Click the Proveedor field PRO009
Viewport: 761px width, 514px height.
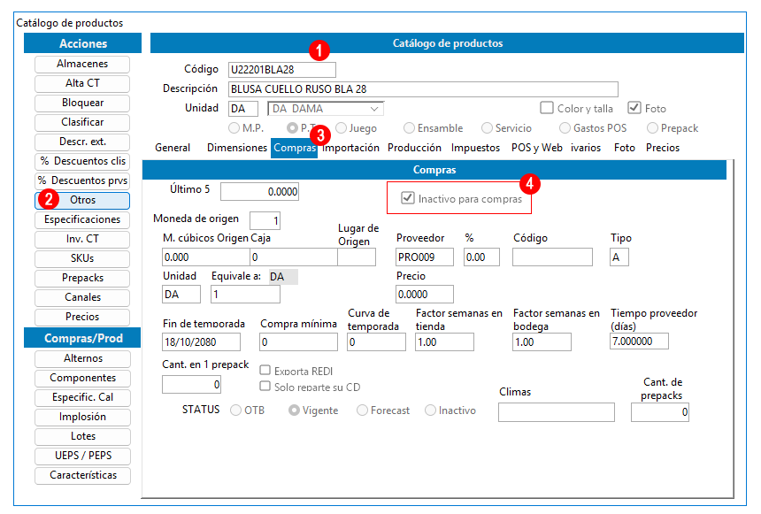coord(425,257)
